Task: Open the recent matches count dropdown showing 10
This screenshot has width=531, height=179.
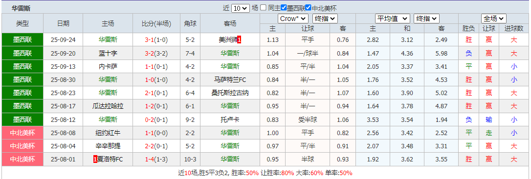Action: (x=241, y=8)
